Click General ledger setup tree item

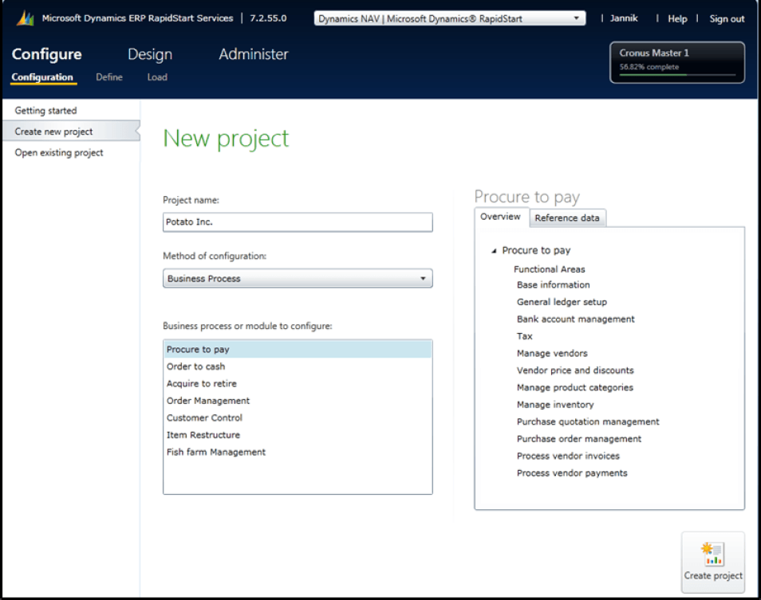562,302
